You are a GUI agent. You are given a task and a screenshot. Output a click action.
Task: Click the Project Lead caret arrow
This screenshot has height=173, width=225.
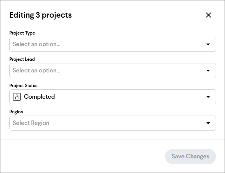tap(208, 71)
